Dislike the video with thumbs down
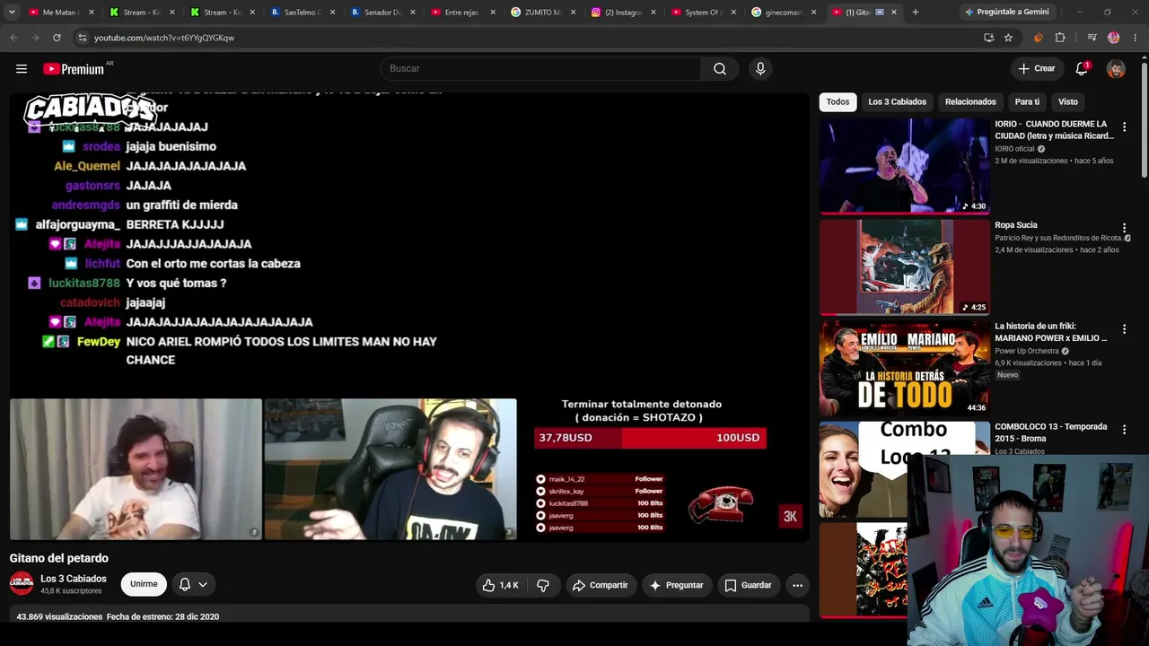 click(543, 585)
